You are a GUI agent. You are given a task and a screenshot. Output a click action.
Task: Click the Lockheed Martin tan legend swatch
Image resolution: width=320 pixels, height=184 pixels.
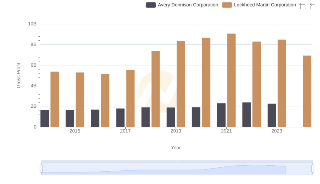click(227, 5)
